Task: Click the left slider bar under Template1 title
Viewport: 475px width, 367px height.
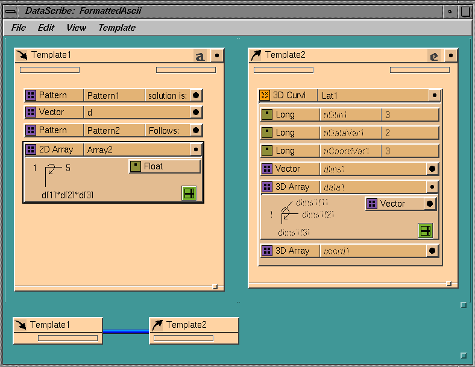Action: click(49, 70)
